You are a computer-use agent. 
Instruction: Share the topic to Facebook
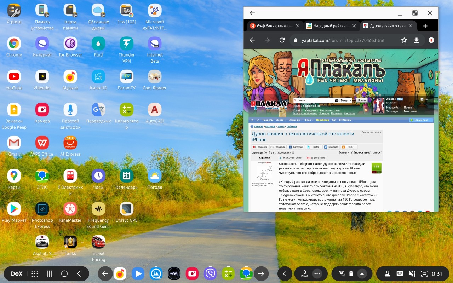pyautogui.click(x=295, y=147)
